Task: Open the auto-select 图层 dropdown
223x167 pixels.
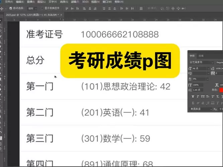Action: click(32, 9)
